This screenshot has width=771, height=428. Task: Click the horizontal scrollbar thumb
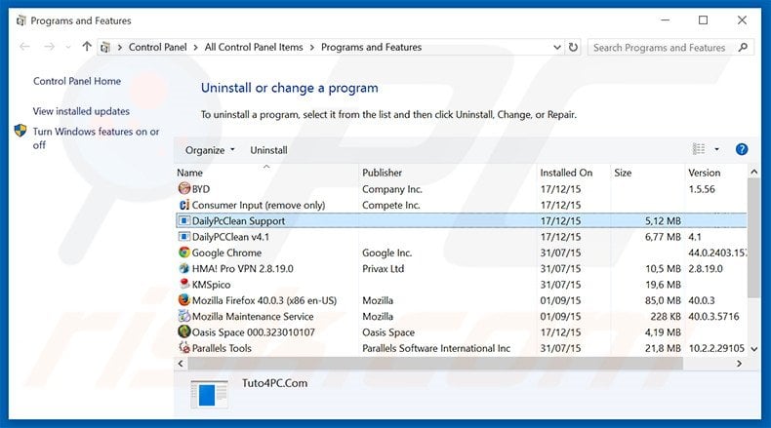[x=435, y=364]
